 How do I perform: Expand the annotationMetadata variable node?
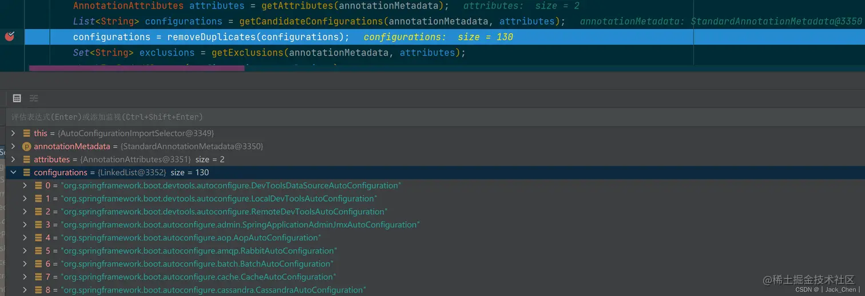coord(13,146)
